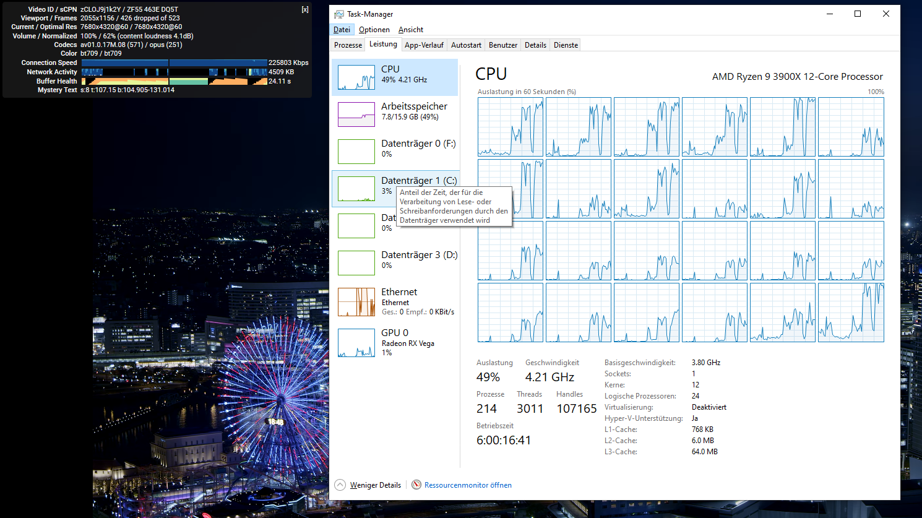Switch to the Prozesse tab

point(348,45)
